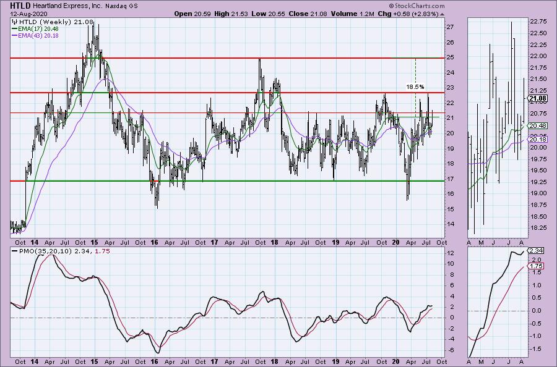Click the Volume 1.2M value

(x=352, y=14)
